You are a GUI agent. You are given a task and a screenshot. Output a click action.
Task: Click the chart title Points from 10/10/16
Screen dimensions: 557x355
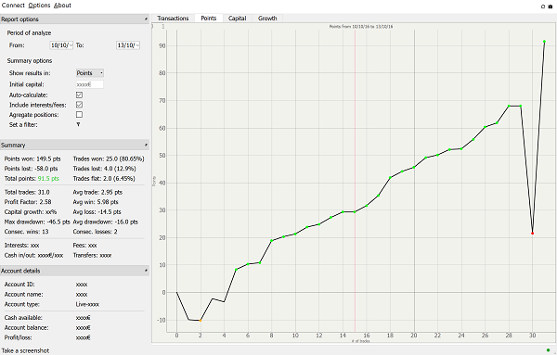361,26
